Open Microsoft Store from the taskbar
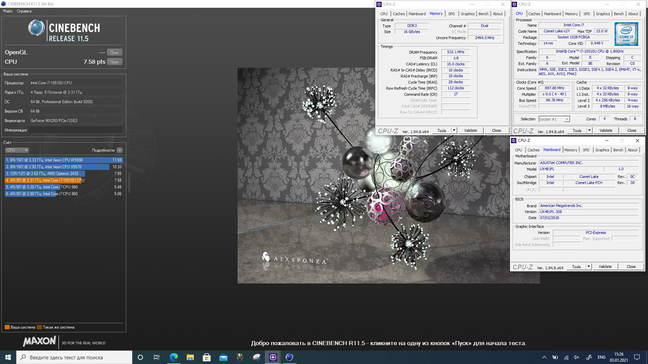Image resolution: width=648 pixels, height=364 pixels. point(207,357)
